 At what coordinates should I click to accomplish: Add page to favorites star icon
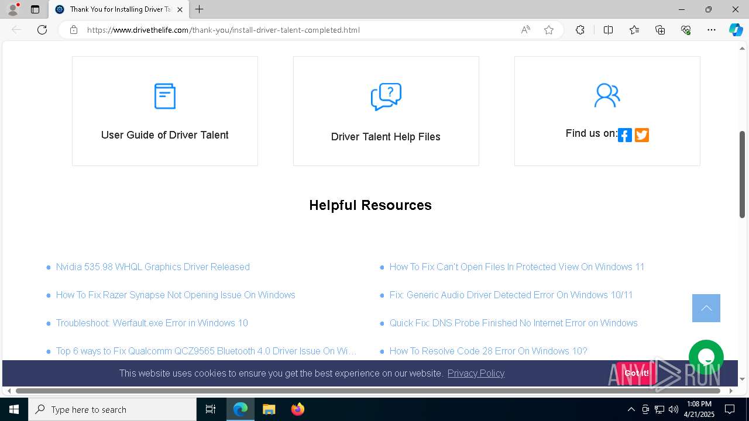[549, 30]
